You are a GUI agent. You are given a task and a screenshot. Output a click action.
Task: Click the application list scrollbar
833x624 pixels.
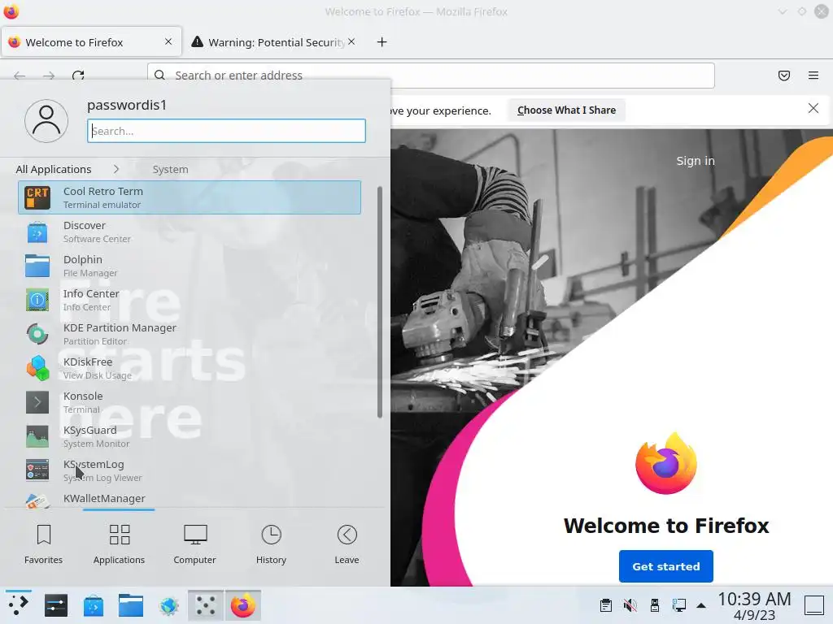(379, 302)
